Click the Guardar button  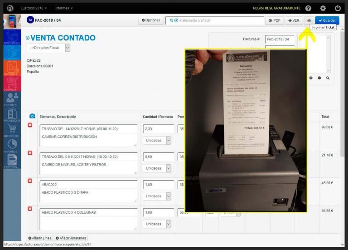pos(327,20)
